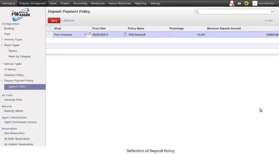Collapse the Room Types tree section
279x155 pixels.
(2, 45)
